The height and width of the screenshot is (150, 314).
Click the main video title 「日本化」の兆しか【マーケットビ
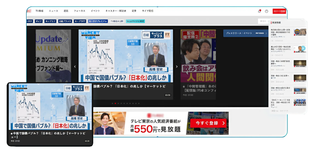(x=130, y=86)
